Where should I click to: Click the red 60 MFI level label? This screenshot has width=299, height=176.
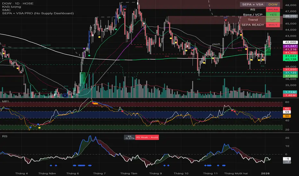coord(287,109)
